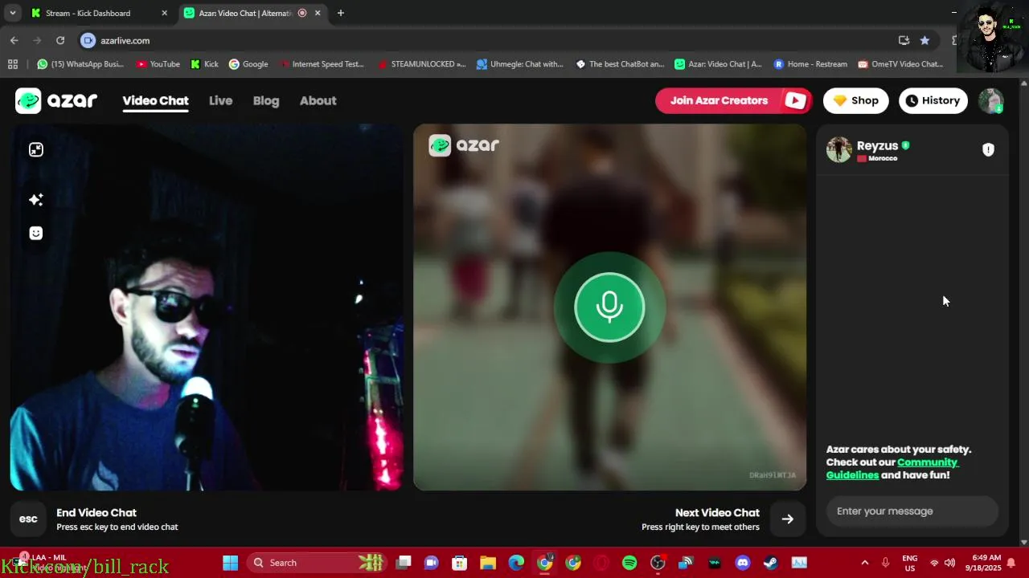Viewport: 1029px width, 578px height.
Task: Open WhatsApp Business bookmark
Action: (80, 64)
